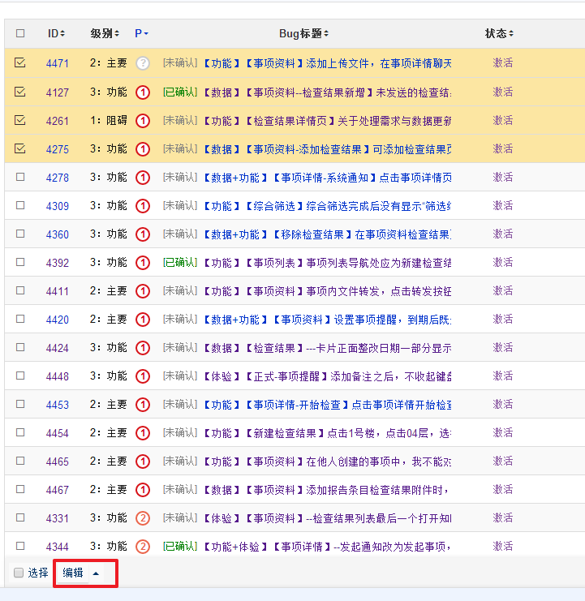Image resolution: width=585 pixels, height=601 pixels.
Task: Click the priority 2 icon for bug 4331
Action: tap(143, 518)
